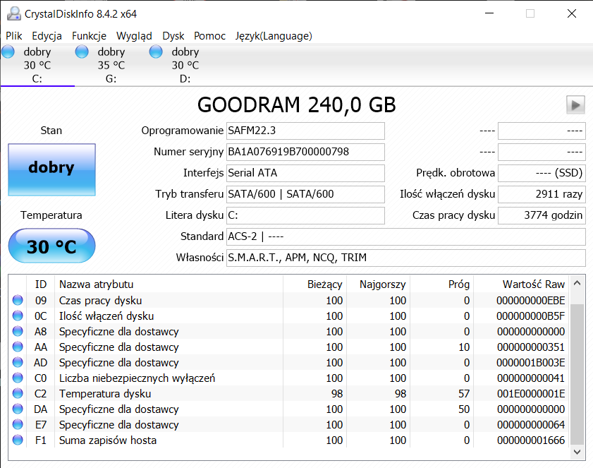Open the Wygląd menu

[134, 36]
